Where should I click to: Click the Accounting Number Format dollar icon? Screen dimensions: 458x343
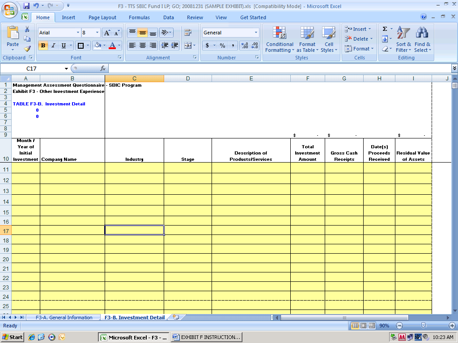coord(207,46)
